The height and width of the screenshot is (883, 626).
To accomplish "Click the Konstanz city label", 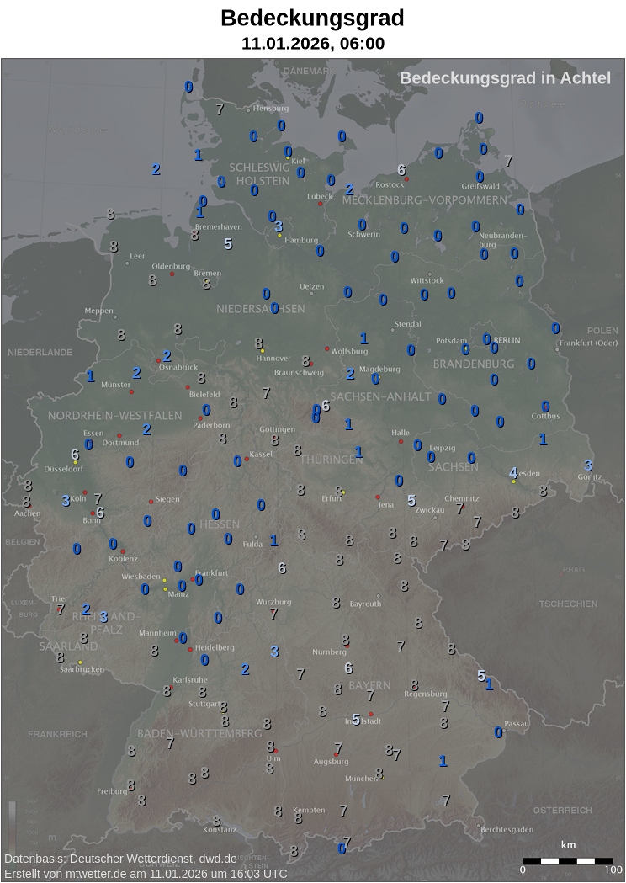I will coord(220,829).
